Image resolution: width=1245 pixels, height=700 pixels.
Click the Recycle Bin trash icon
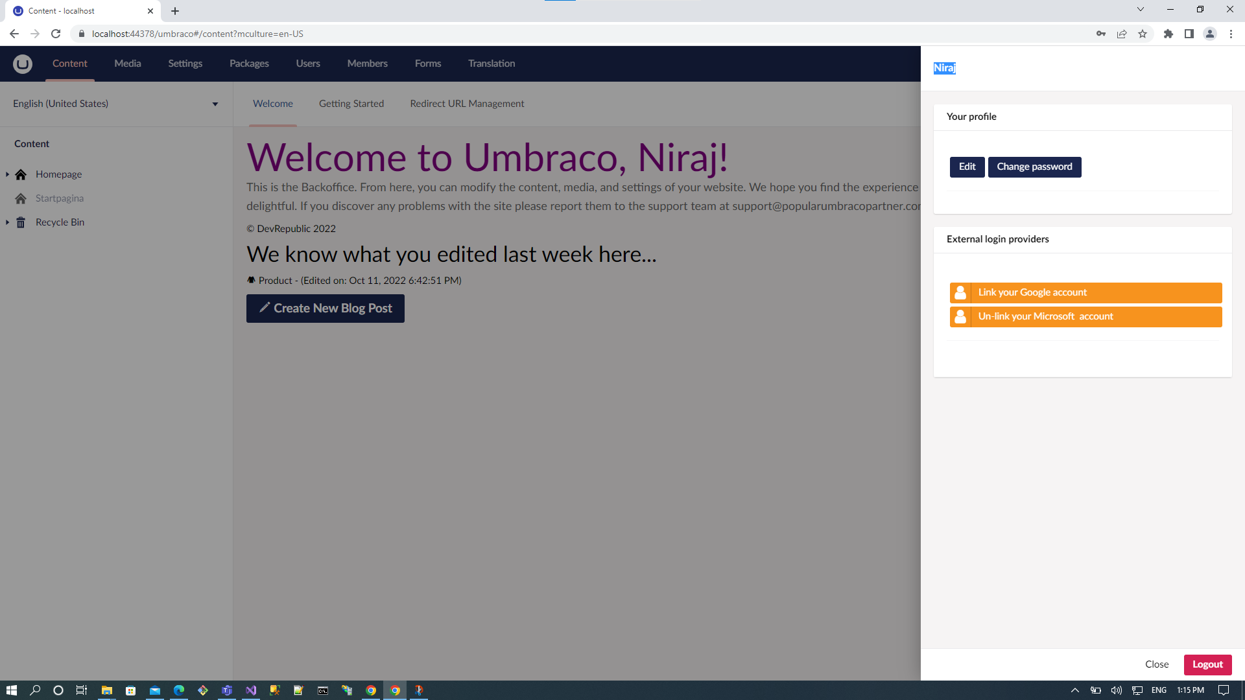[21, 222]
